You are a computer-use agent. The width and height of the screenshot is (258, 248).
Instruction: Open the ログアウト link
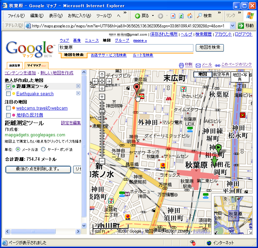point(243,34)
